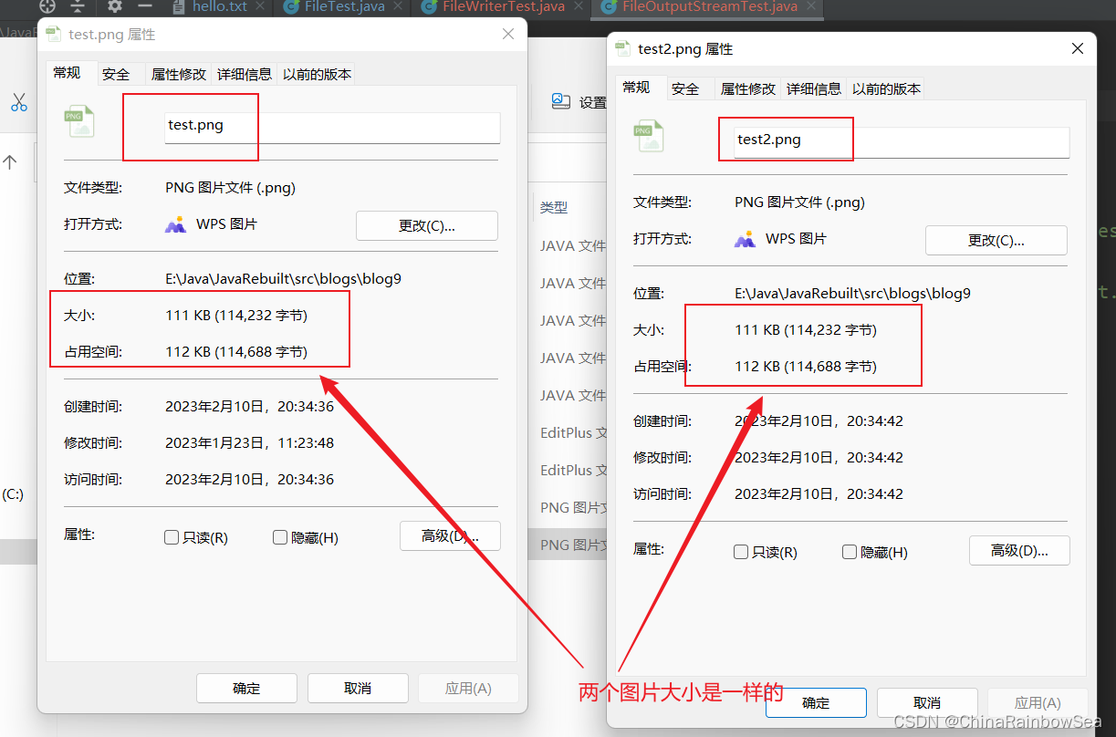The image size is (1116, 737).
Task: Click 112 KB 占用空间 value in test2.png dialog
Action: 806,367
